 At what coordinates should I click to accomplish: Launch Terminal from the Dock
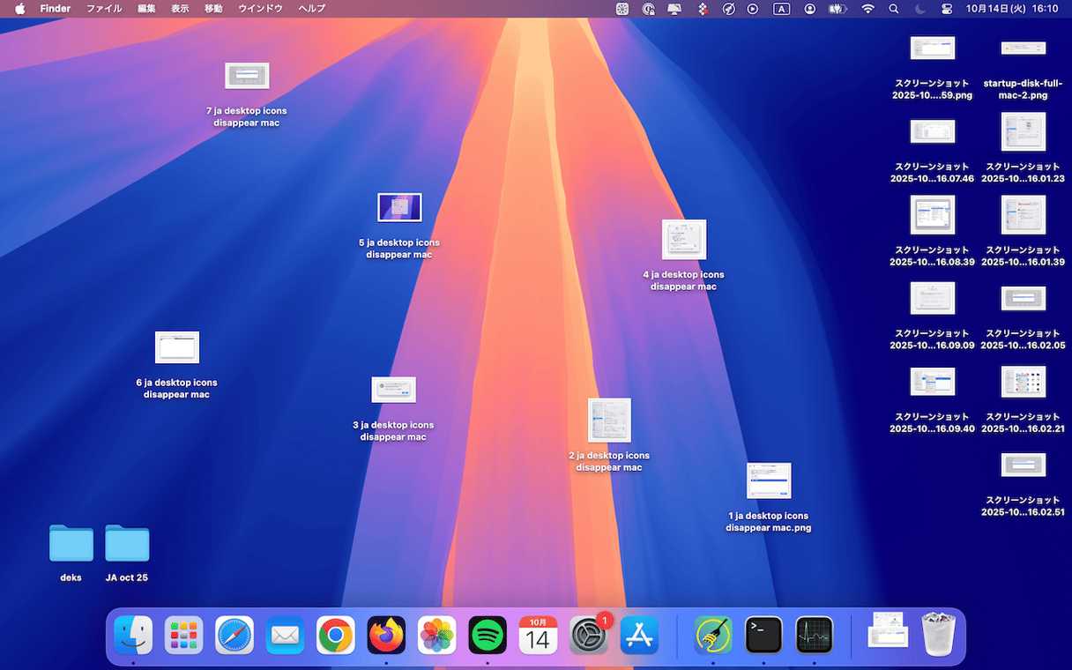(763, 635)
